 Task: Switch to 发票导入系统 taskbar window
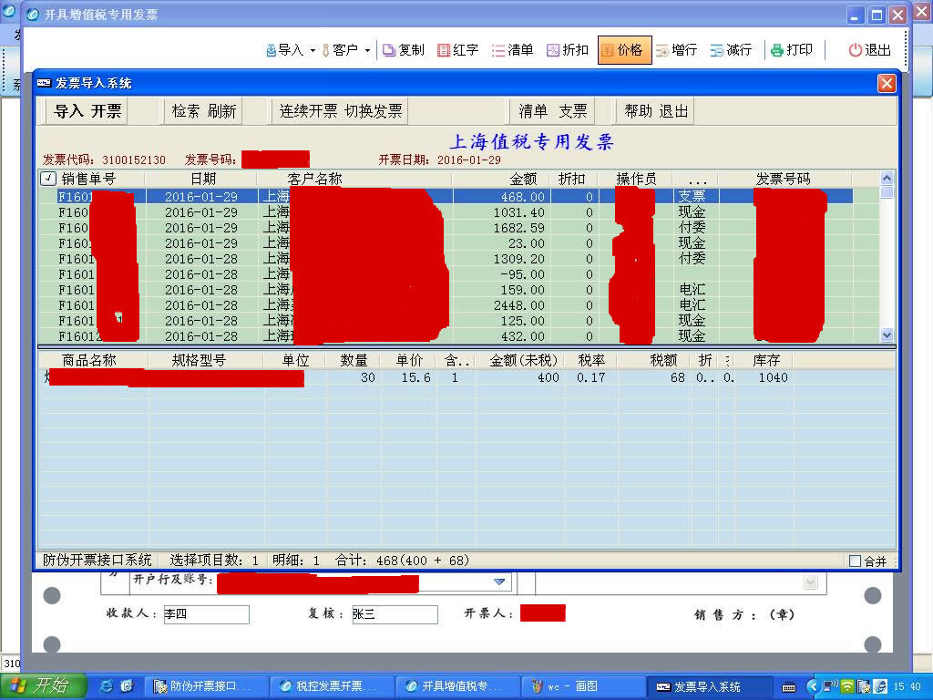click(708, 686)
